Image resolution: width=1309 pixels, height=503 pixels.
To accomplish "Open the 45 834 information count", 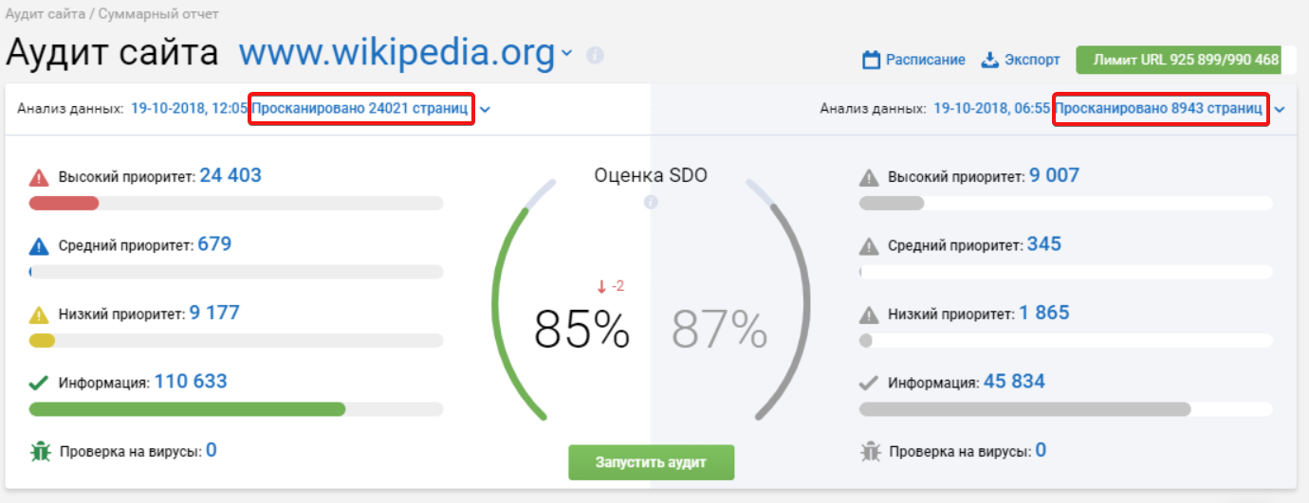I will point(1014,382).
